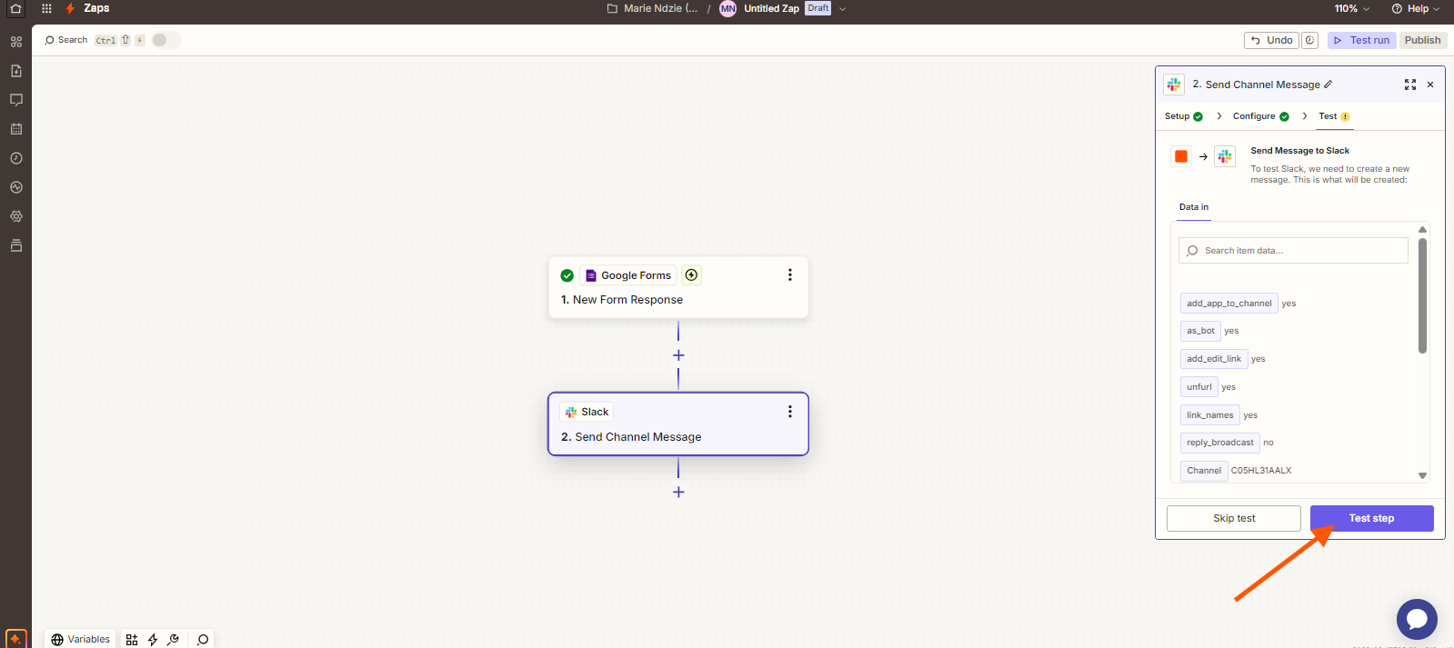This screenshot has width=1454, height=648.
Task: Open Google Forms step three-dot menu
Action: 789,274
